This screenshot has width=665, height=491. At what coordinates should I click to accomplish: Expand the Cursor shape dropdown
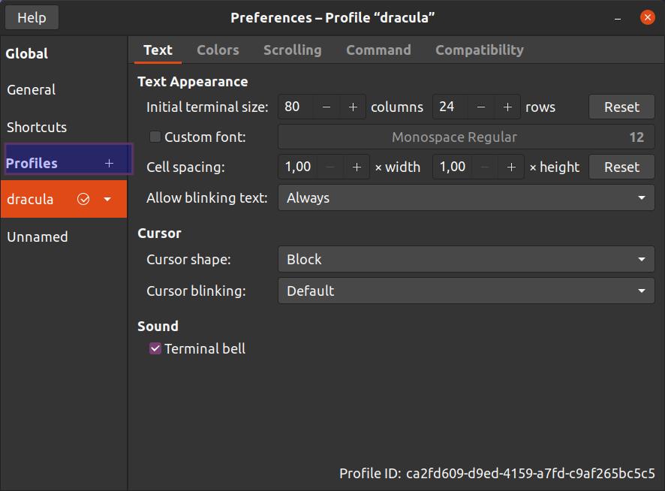[466, 259]
